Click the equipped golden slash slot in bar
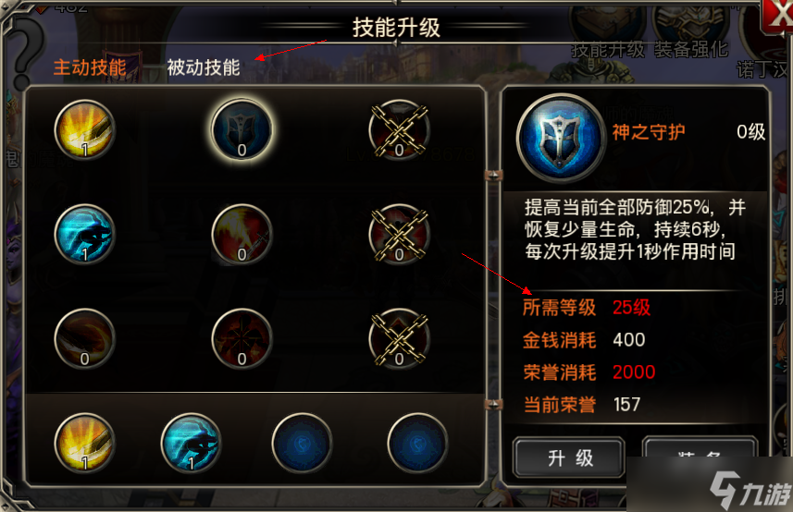Image resolution: width=793 pixels, height=512 pixels. click(84, 443)
